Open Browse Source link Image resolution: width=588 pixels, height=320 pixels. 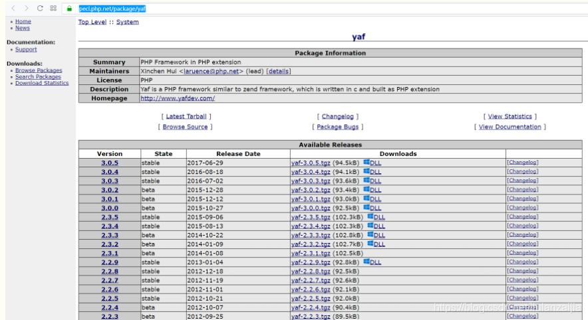pyautogui.click(x=186, y=127)
